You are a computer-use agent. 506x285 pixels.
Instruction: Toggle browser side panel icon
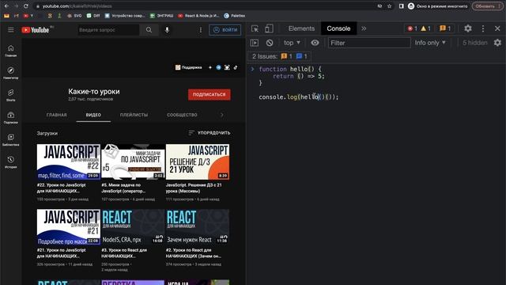point(401,6)
